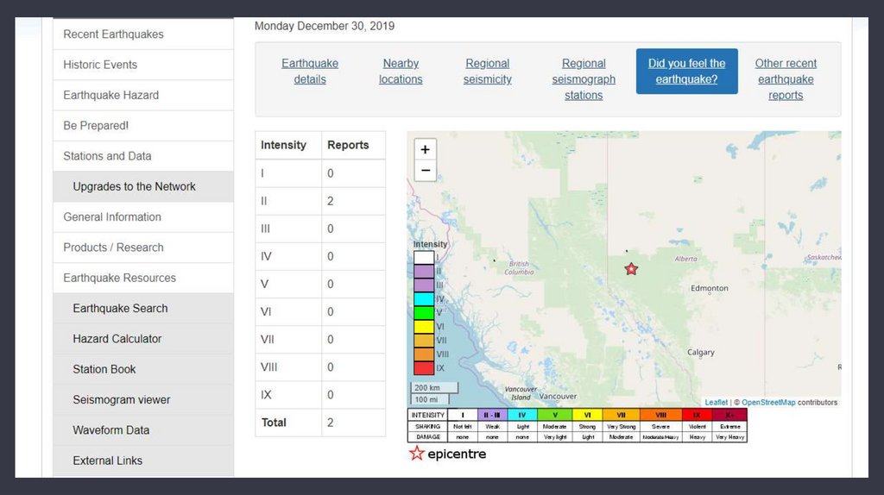The height and width of the screenshot is (495, 884).
Task: View Regional seismograph stations tab
Action: point(584,79)
